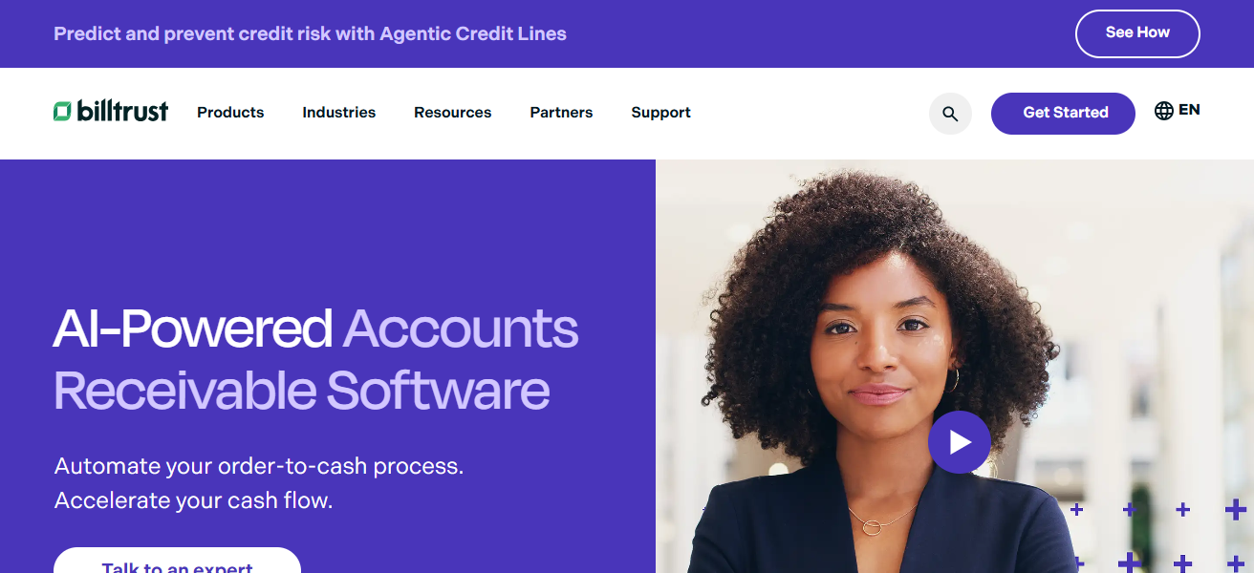Switch language using the EN label
The height and width of the screenshot is (573, 1254).
coord(1189,110)
